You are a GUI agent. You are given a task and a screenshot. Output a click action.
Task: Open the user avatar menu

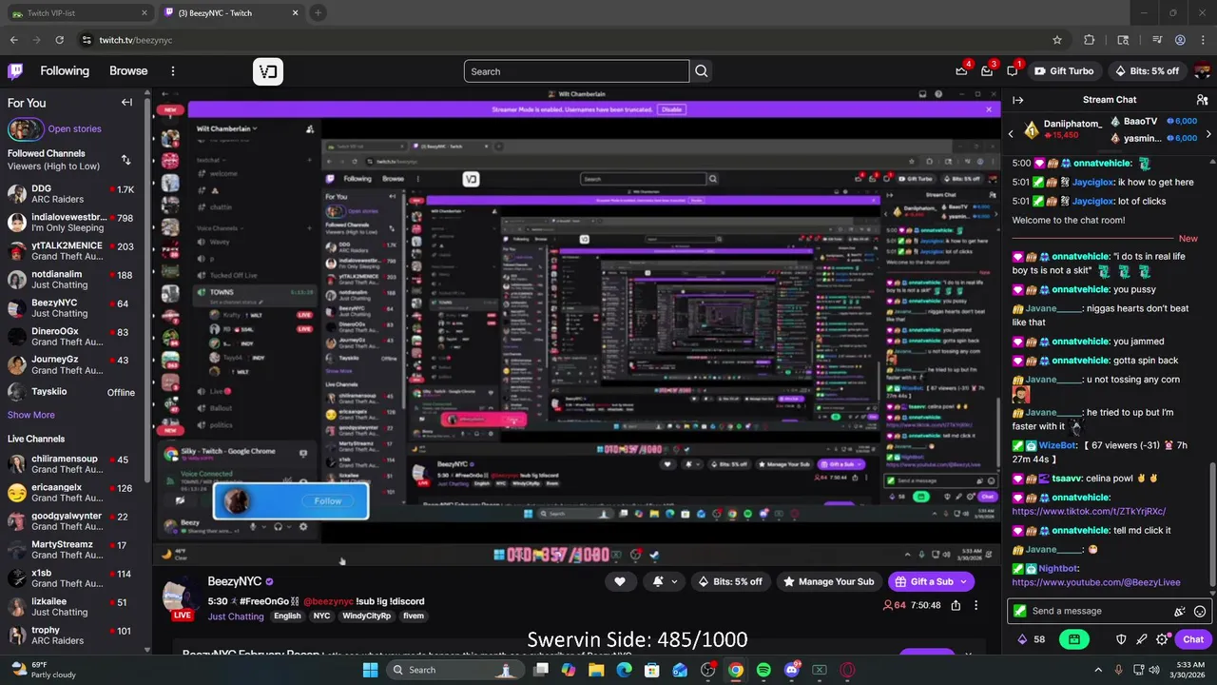tap(1202, 71)
